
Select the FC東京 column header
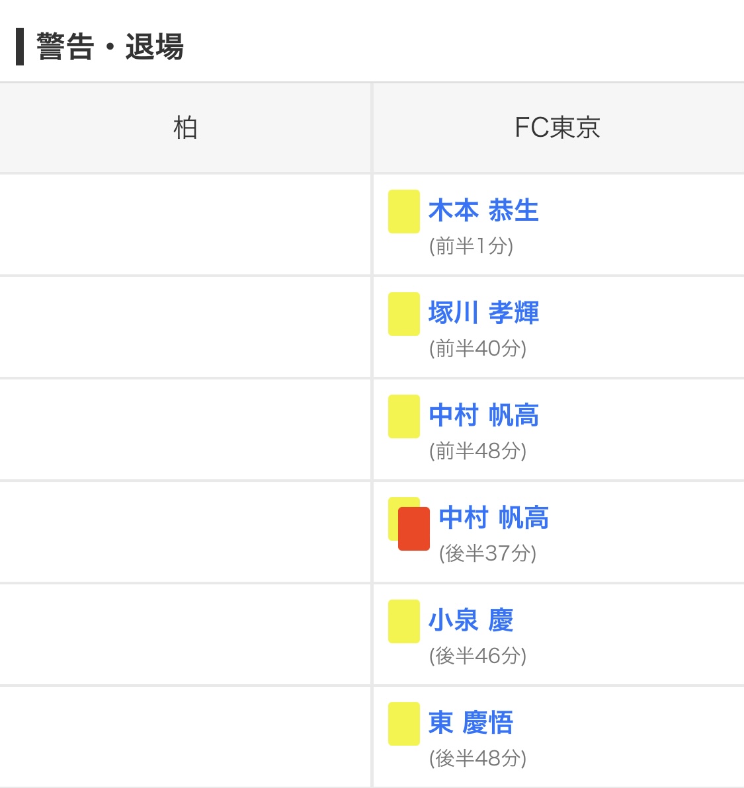pyautogui.click(x=558, y=128)
